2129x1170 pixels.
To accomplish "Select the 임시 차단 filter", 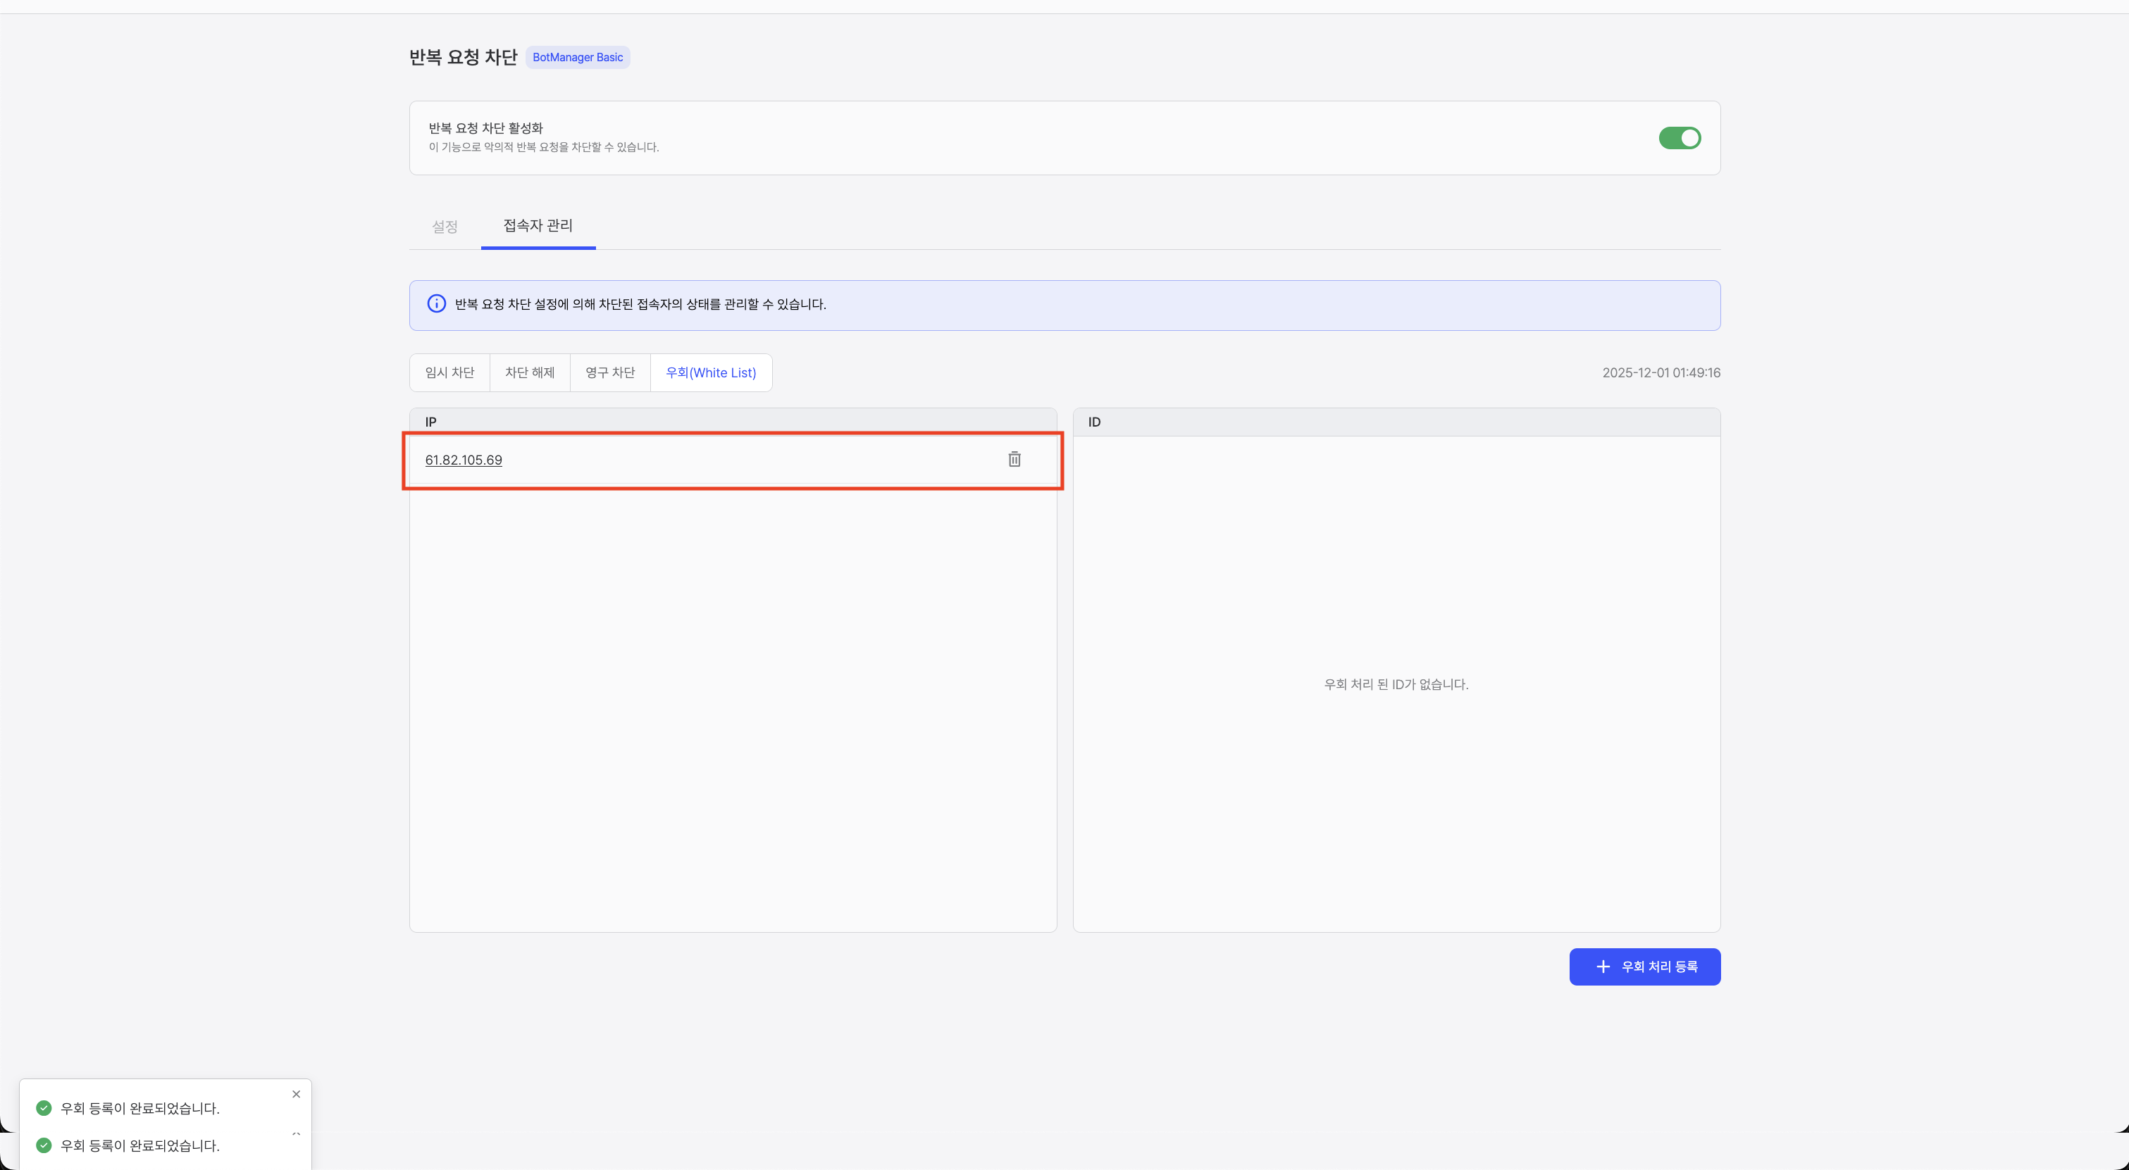I will click(449, 372).
